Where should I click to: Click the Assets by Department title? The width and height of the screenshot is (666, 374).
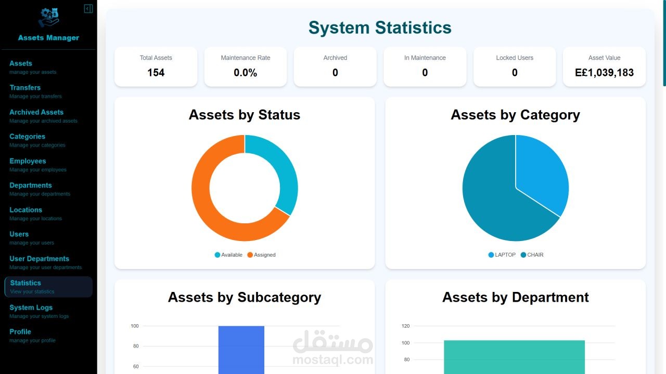[x=516, y=297]
